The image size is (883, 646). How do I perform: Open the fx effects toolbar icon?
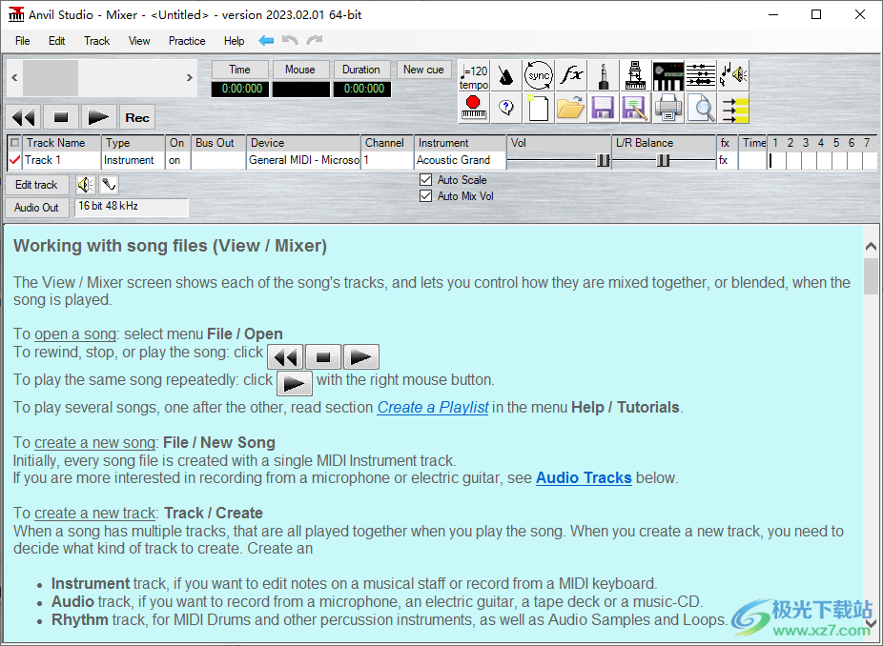point(571,76)
